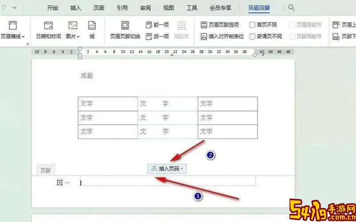Click inside the footer text box
This screenshot has width=356, height=222.
coord(168,181)
